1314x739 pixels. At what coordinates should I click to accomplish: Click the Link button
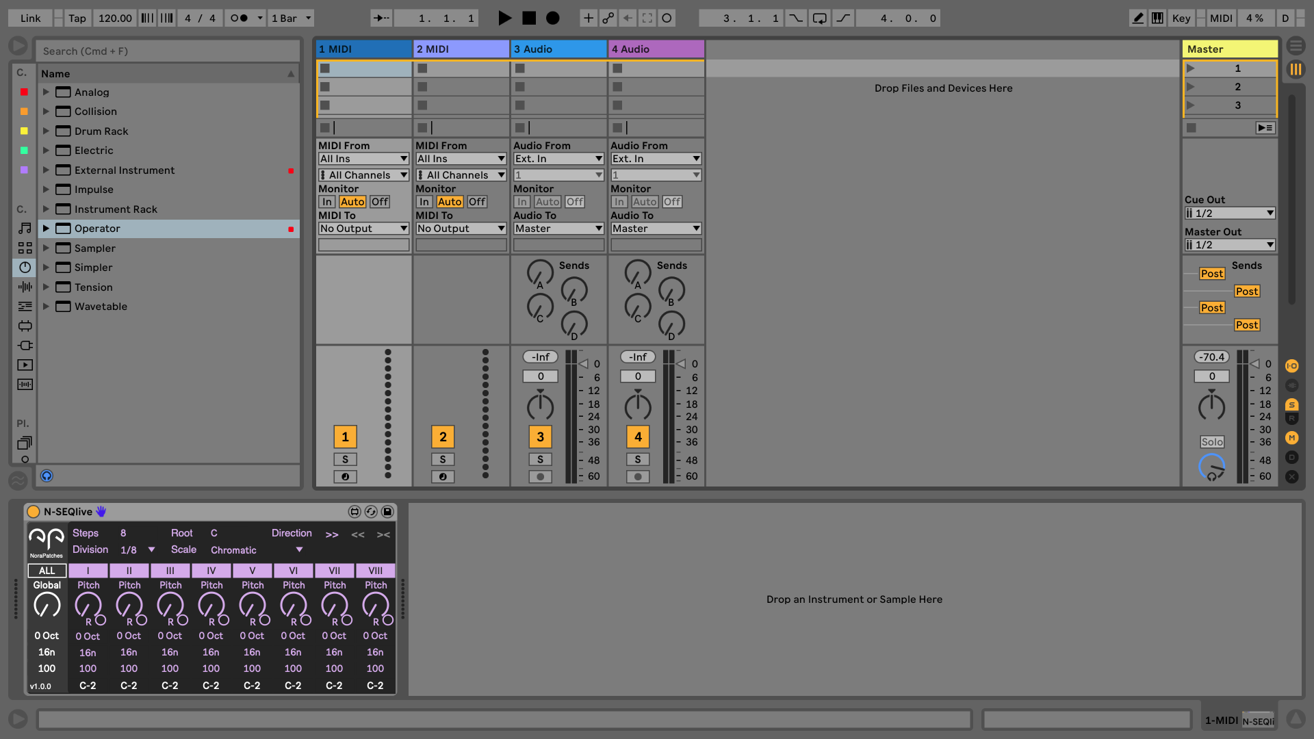point(30,18)
